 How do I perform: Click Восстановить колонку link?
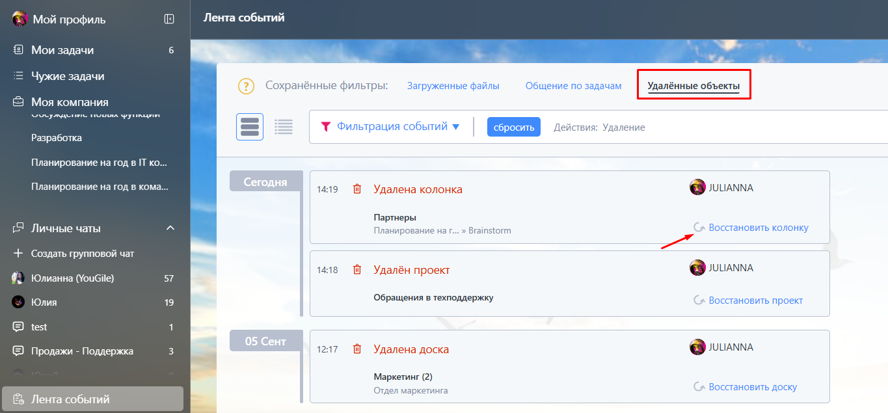[x=759, y=228]
